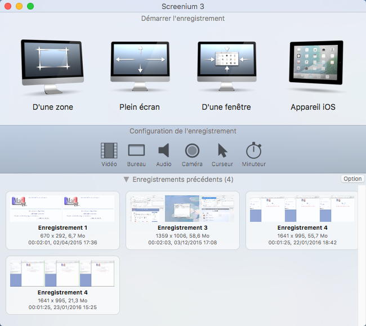The image size is (366, 326).
Task: Start a Plein écran recording
Action: (140, 66)
